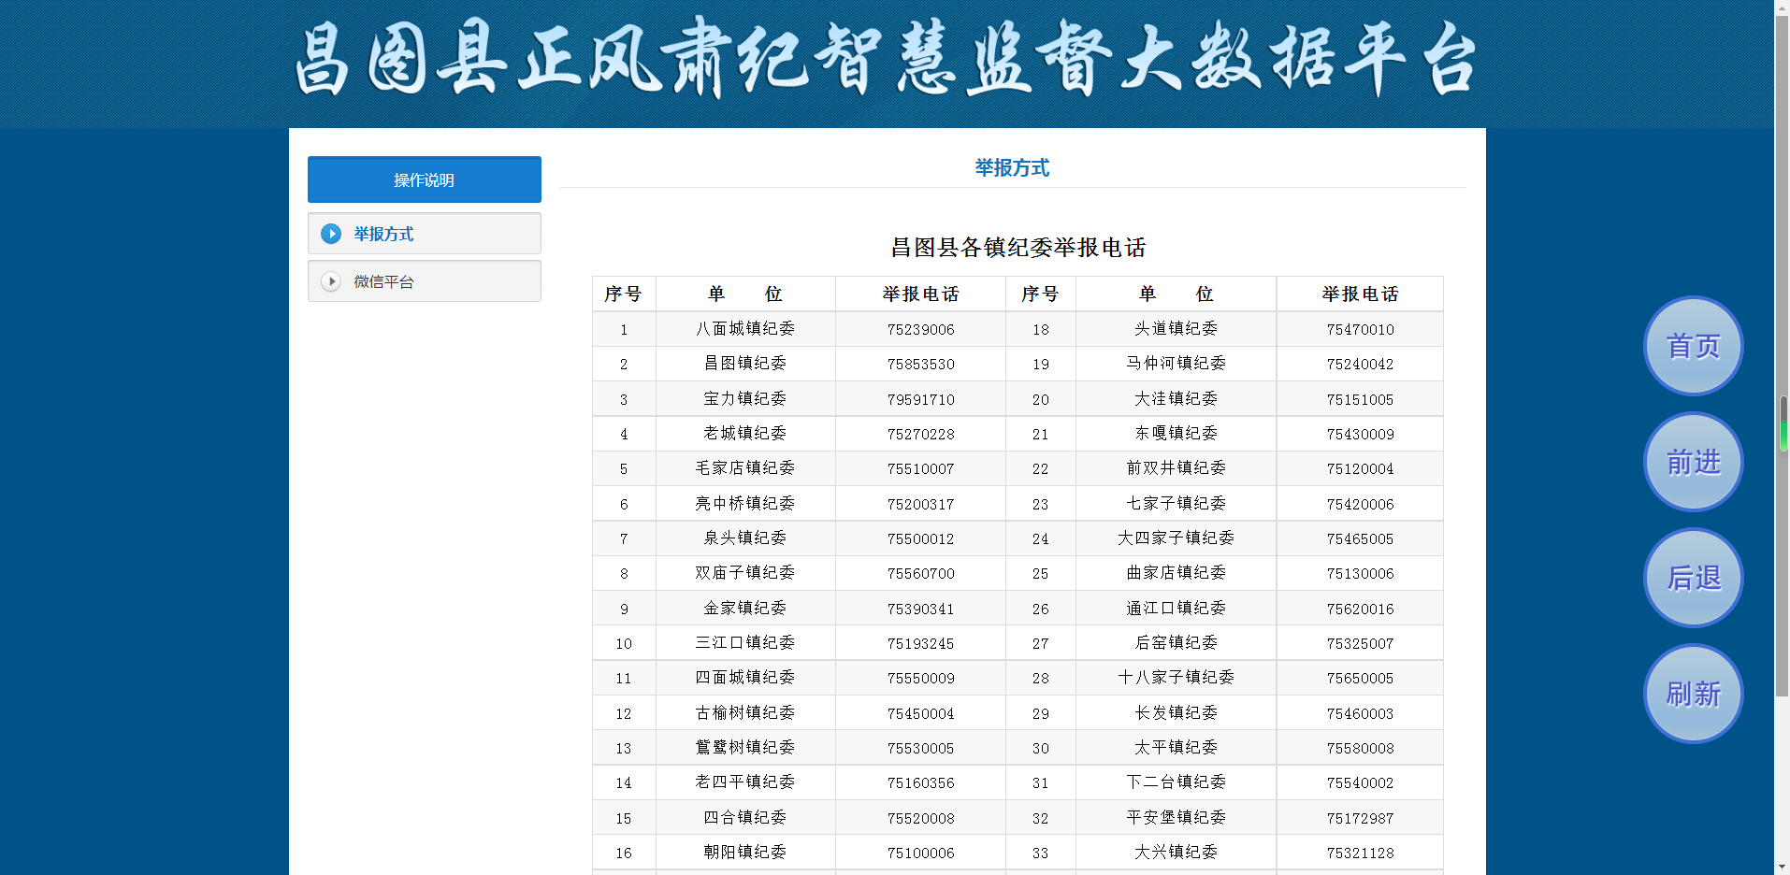Select the cell 四合镇纪委
The image size is (1790, 875).
click(745, 818)
